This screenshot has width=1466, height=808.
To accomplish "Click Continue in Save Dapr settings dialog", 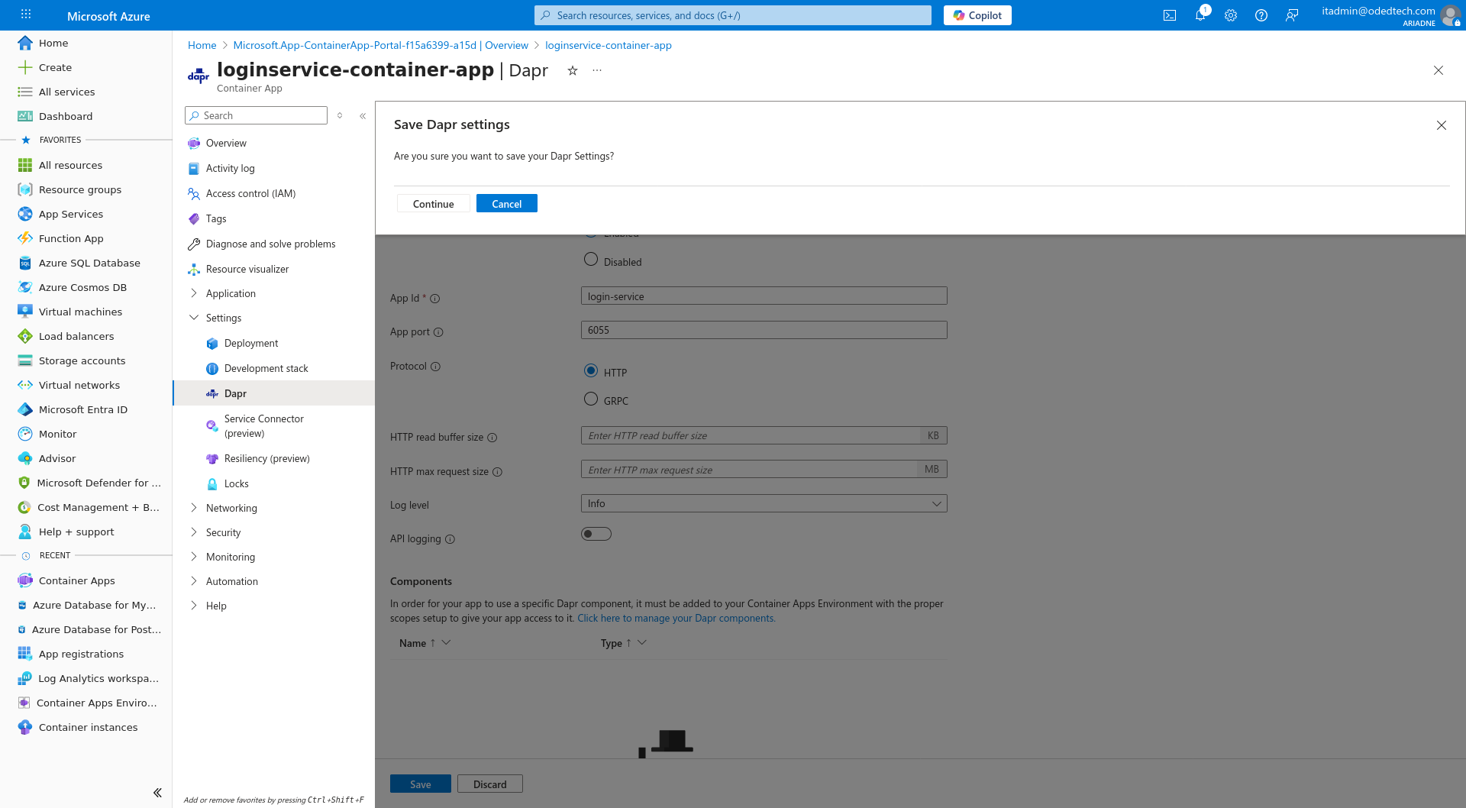I will [433, 204].
